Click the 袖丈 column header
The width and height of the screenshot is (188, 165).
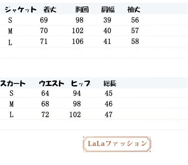tap(134, 10)
